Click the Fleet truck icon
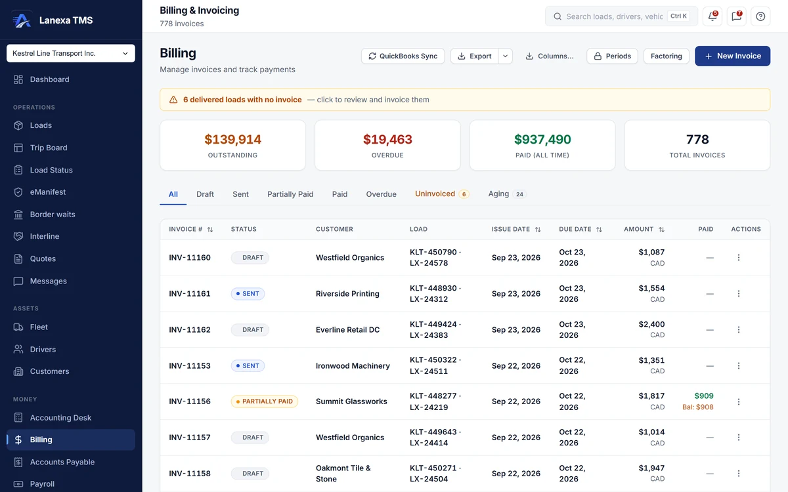The image size is (788, 492). (18, 327)
